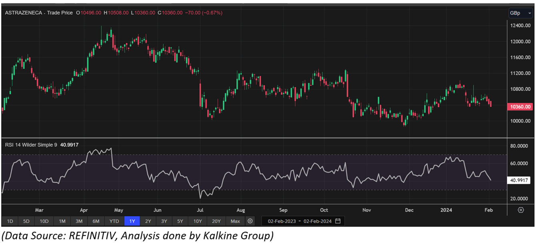Click the RSI value tag 40.9917
This screenshot has width=537, height=243.
click(x=519, y=181)
